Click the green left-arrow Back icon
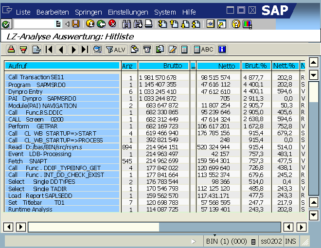Viewport: 321px width, 248px height. coord(101,24)
